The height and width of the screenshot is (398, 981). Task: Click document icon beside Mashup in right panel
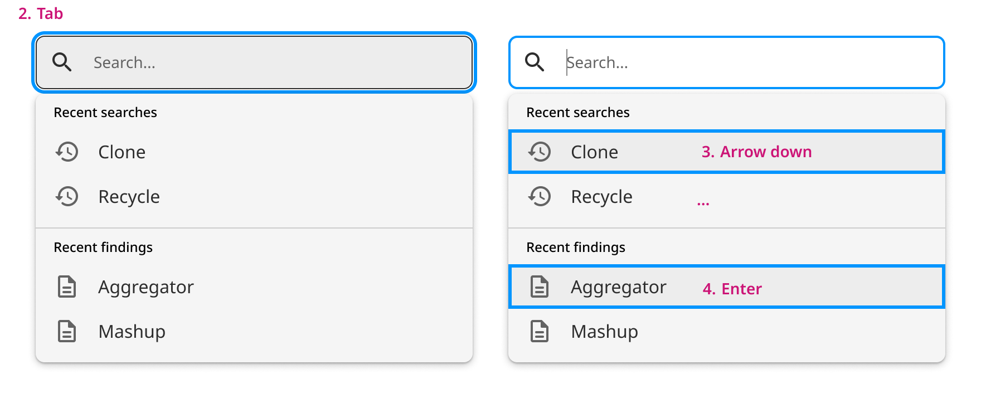point(540,331)
